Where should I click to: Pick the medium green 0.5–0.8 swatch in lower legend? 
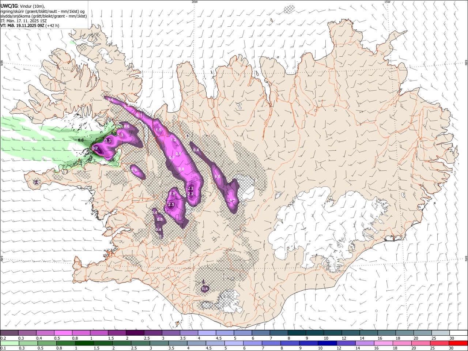tap(47, 343)
